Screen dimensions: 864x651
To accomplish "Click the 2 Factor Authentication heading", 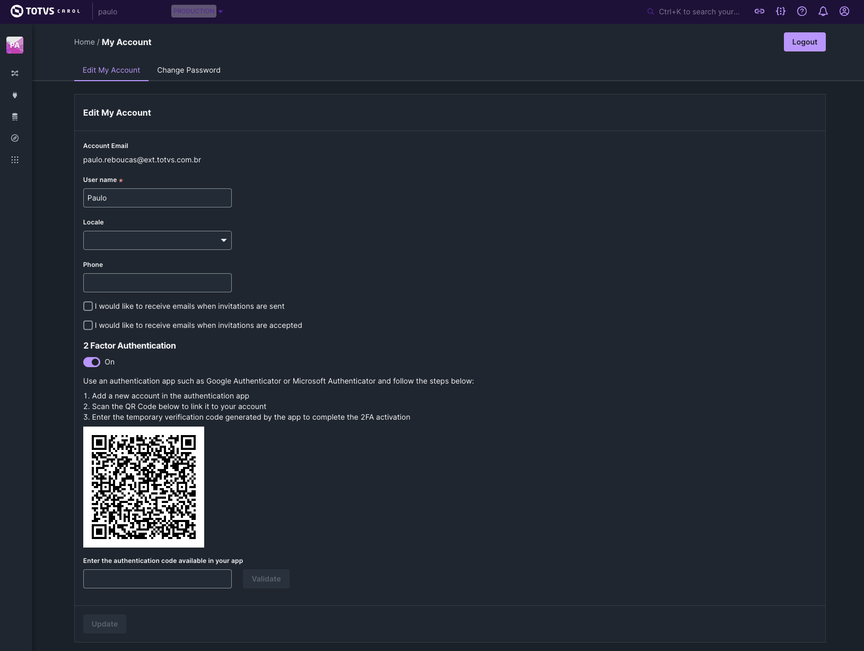I will [x=129, y=345].
